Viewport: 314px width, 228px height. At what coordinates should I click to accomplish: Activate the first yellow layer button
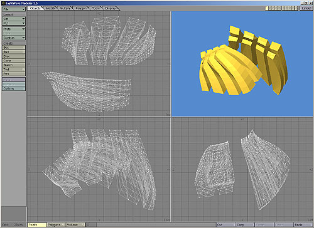(x=267, y=8)
